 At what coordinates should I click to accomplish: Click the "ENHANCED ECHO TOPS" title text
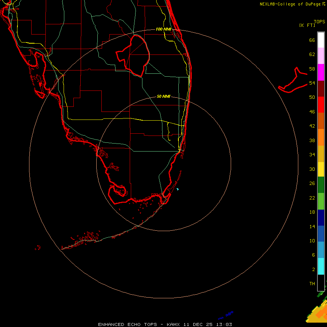128,324
